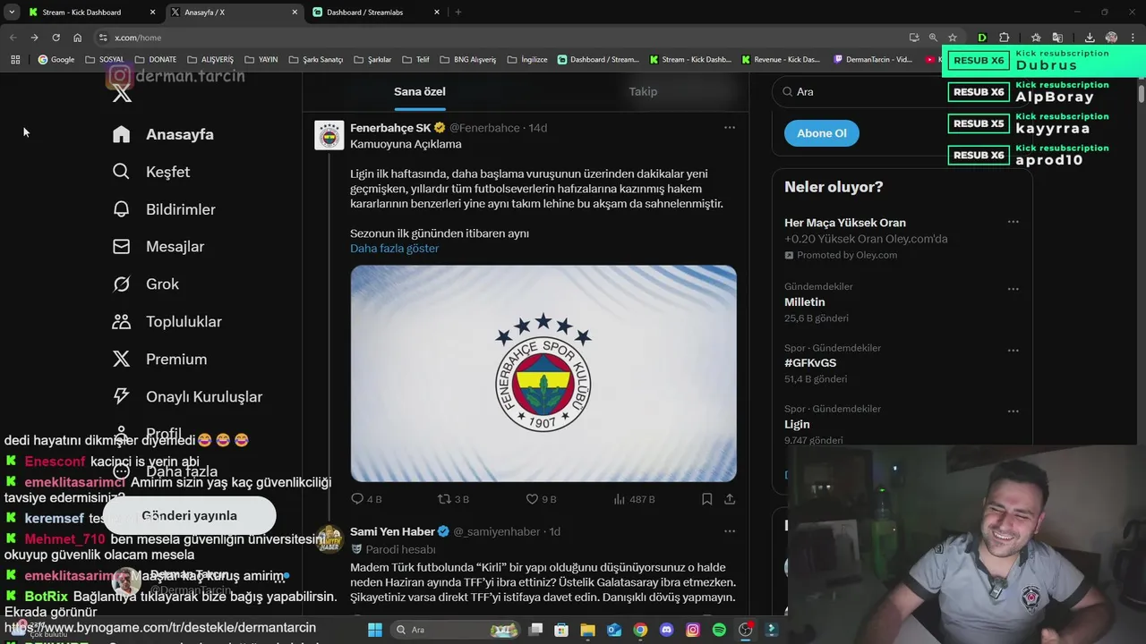Like the Fenerbahçe SK post
This screenshot has width=1146, height=644.
(x=541, y=499)
